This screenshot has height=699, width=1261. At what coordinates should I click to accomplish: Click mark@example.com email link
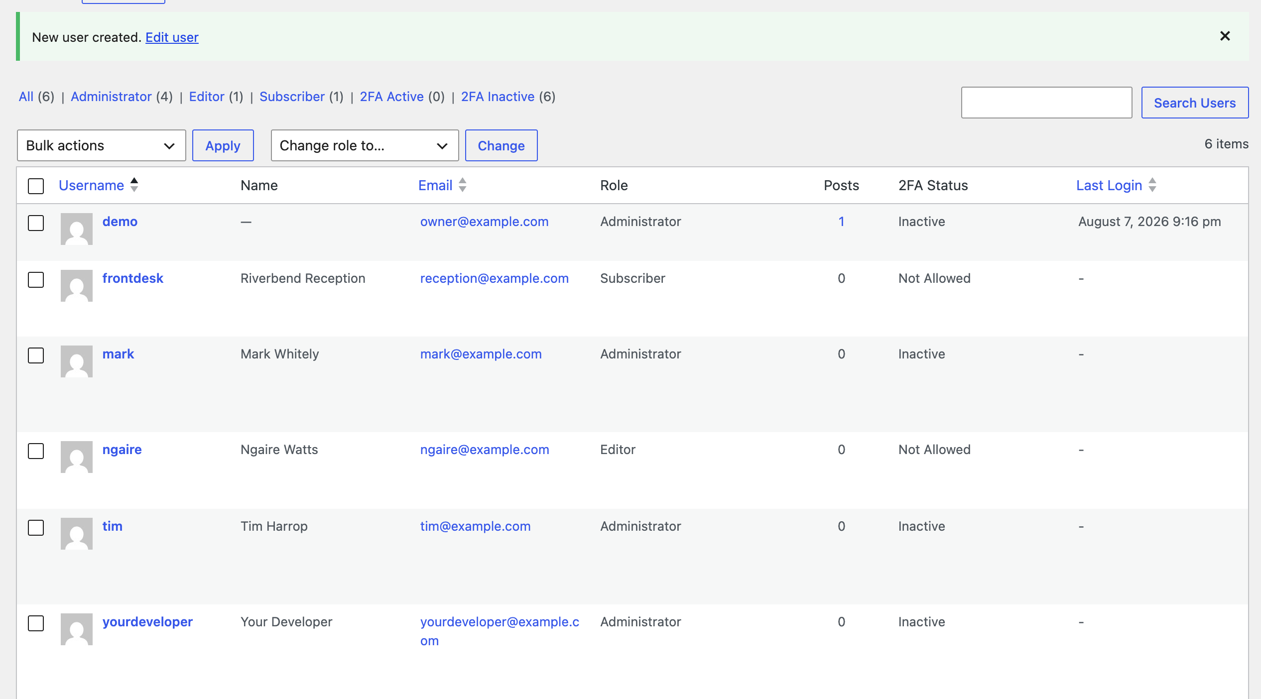point(481,354)
